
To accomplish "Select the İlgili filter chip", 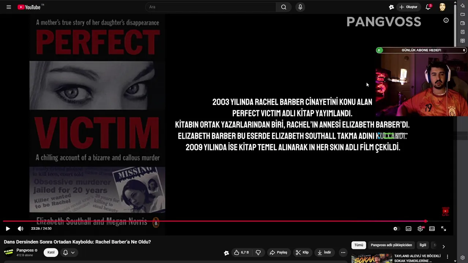I will 423,245.
